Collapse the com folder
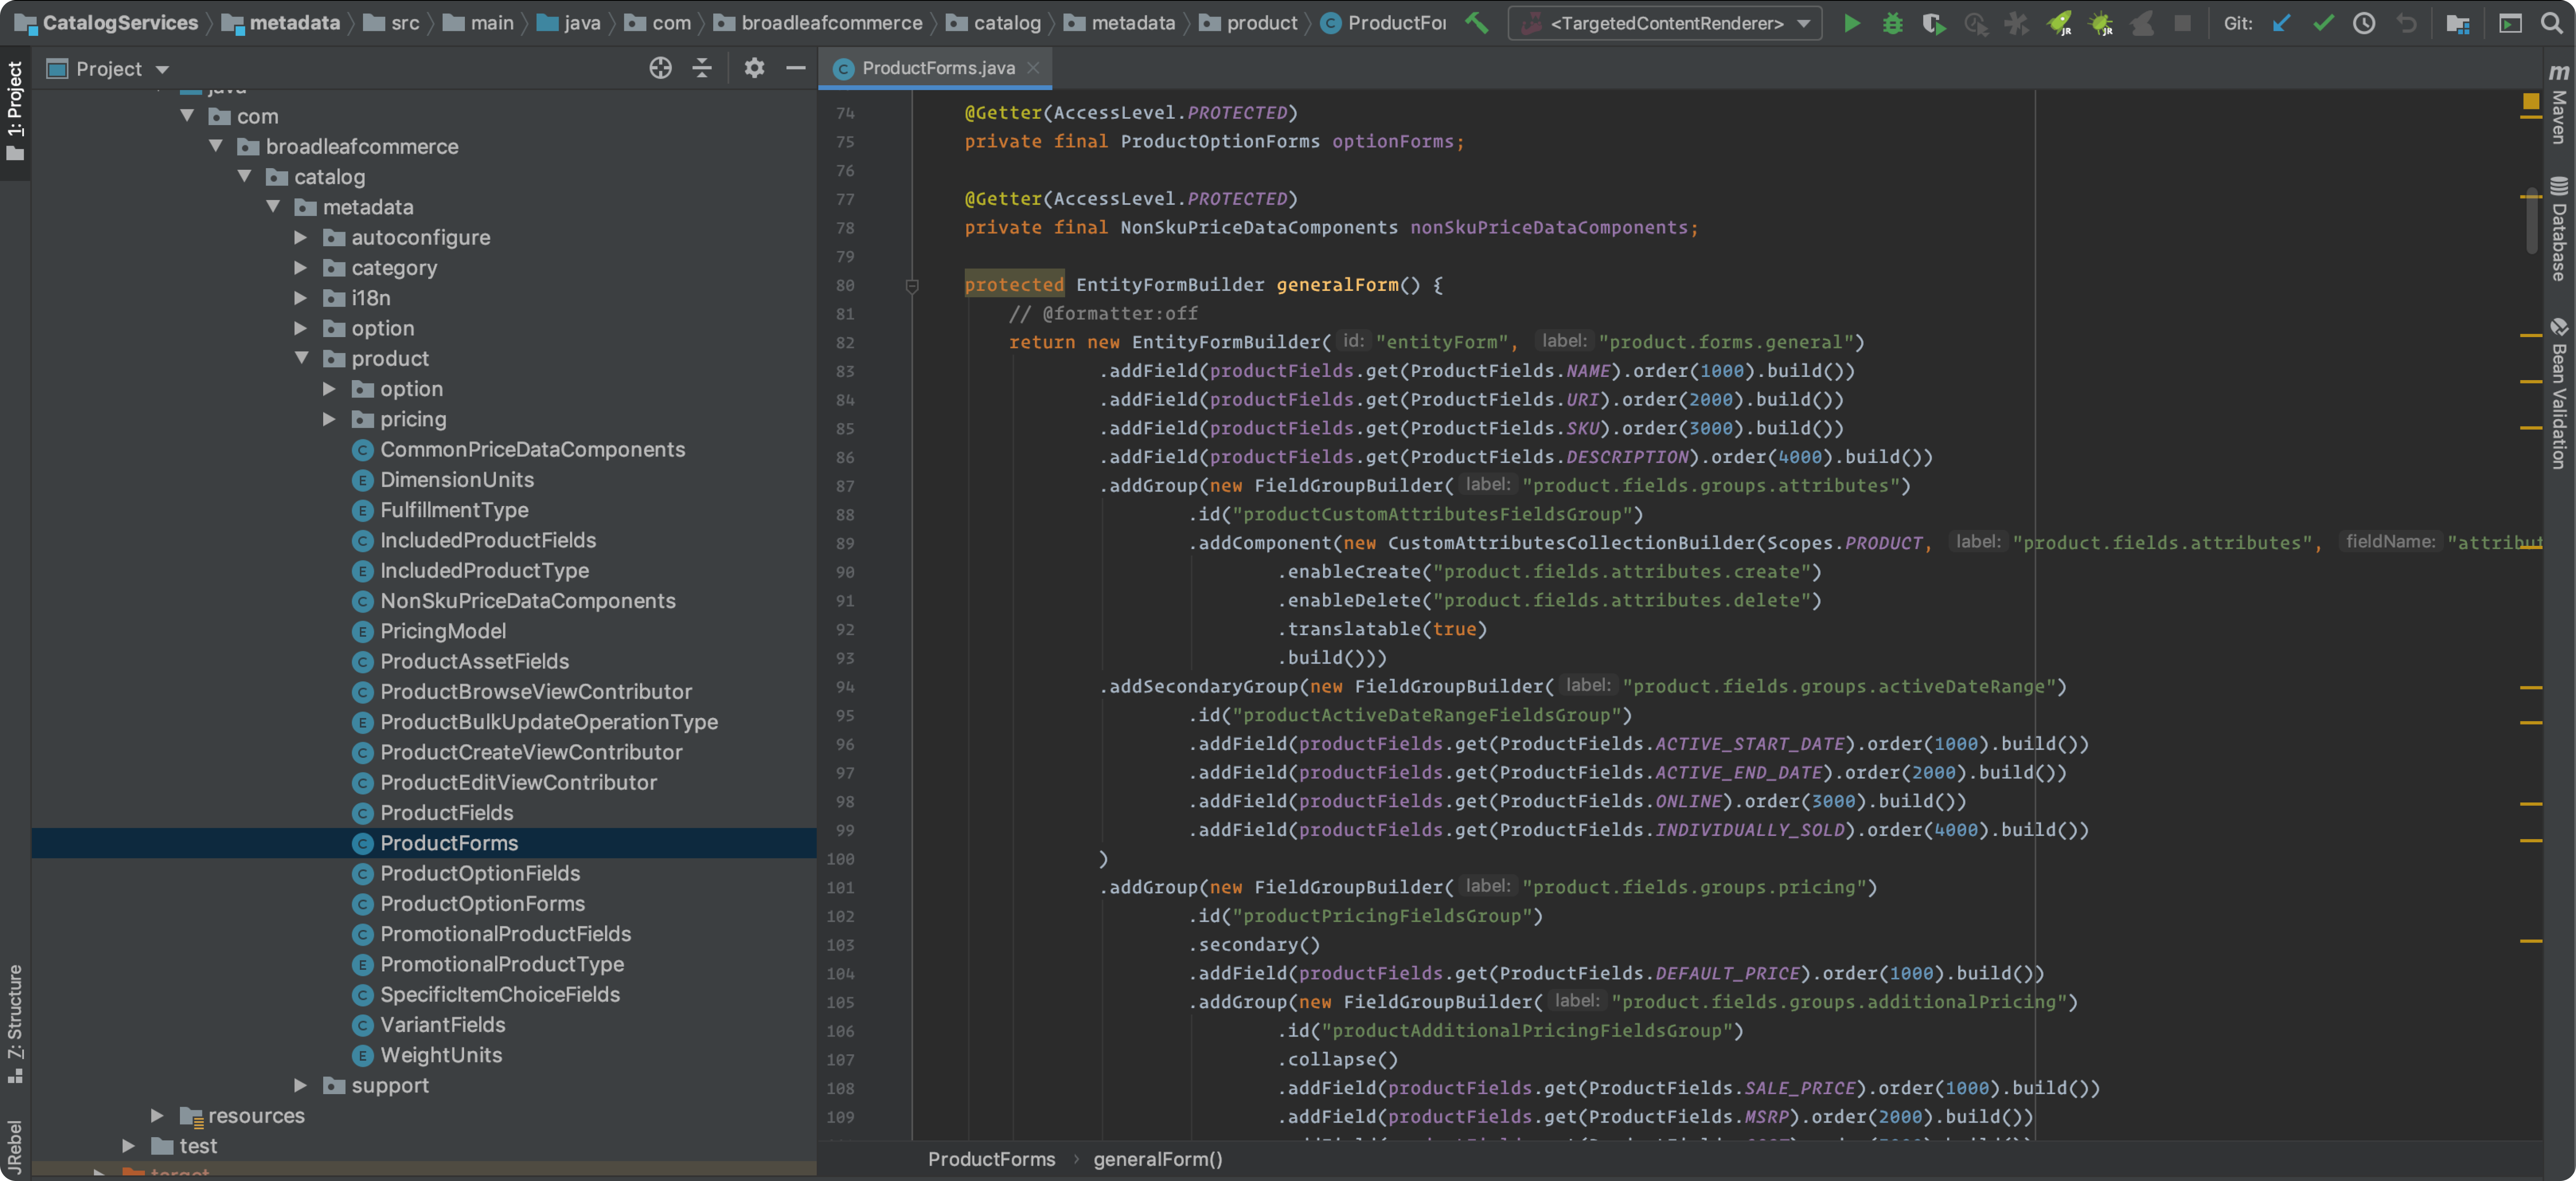This screenshot has height=1181, width=2576. tap(187, 116)
